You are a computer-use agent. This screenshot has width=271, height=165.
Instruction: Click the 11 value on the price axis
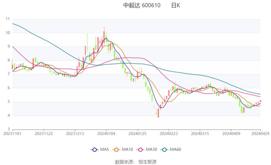(x=7, y=19)
